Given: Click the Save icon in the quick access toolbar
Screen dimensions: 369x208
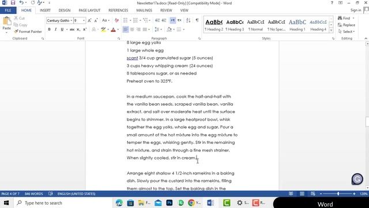Looking at the screenshot, I should [13, 3].
